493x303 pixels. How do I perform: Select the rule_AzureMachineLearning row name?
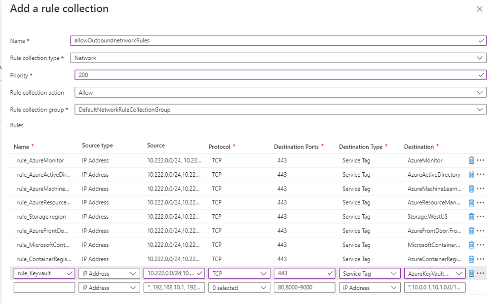tap(43, 189)
